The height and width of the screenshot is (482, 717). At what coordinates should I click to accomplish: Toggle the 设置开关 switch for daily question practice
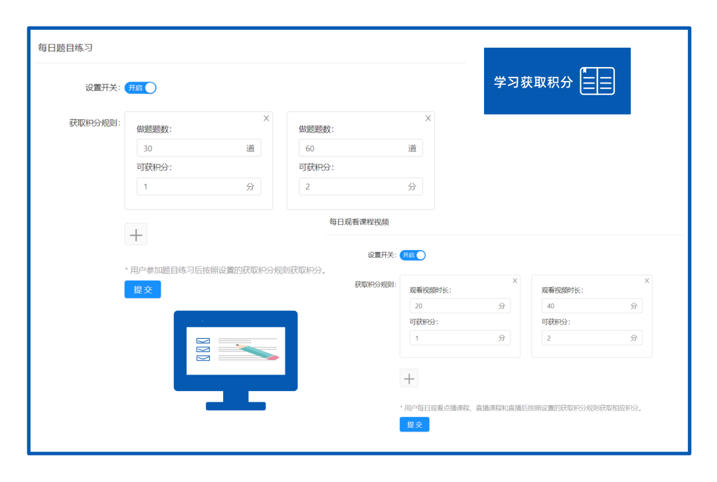(x=141, y=88)
